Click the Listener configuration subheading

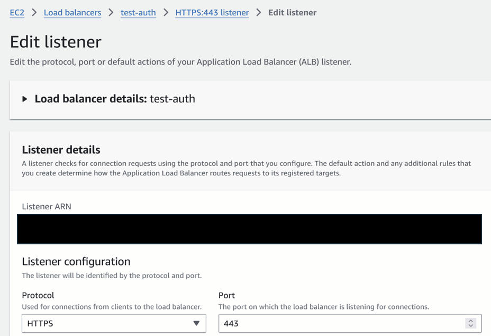pyautogui.click(x=76, y=261)
